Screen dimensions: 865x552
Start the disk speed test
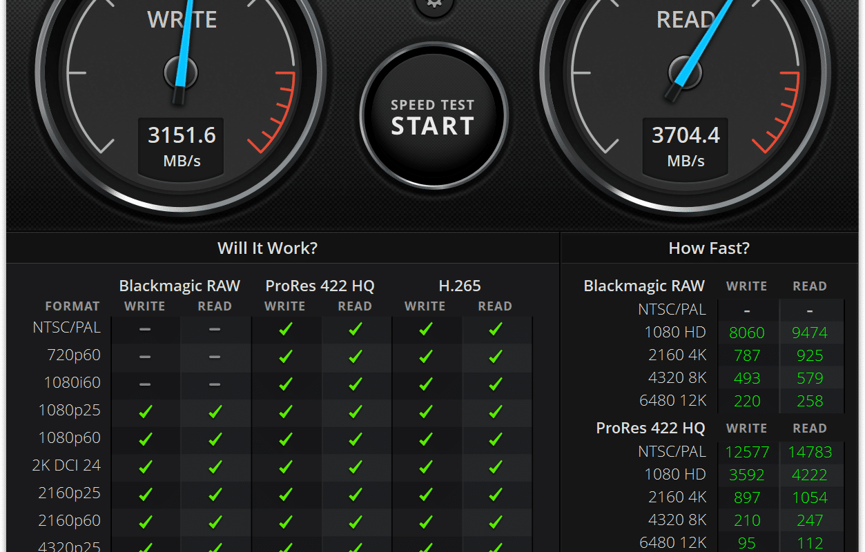[433, 117]
